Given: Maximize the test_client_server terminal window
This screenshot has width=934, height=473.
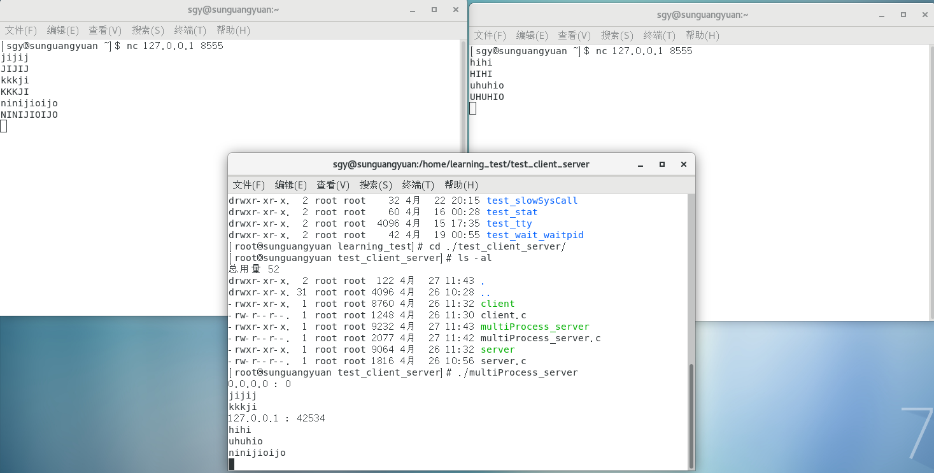Looking at the screenshot, I should pyautogui.click(x=662, y=164).
